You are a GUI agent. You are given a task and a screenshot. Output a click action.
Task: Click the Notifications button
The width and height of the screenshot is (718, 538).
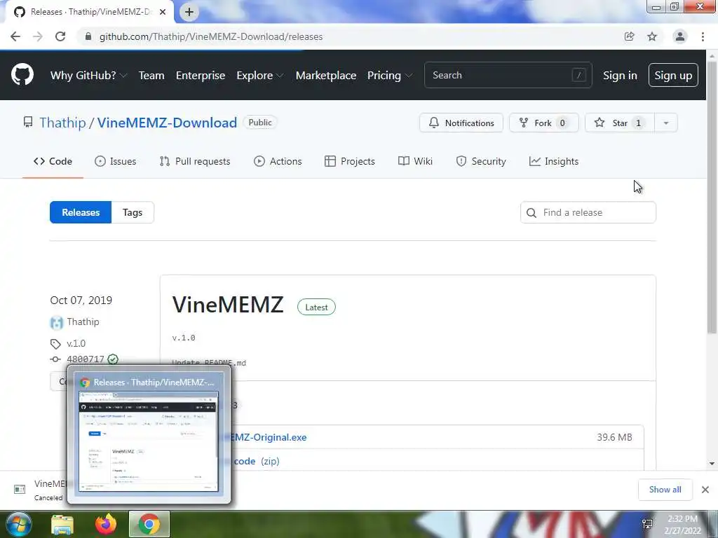coord(461,123)
